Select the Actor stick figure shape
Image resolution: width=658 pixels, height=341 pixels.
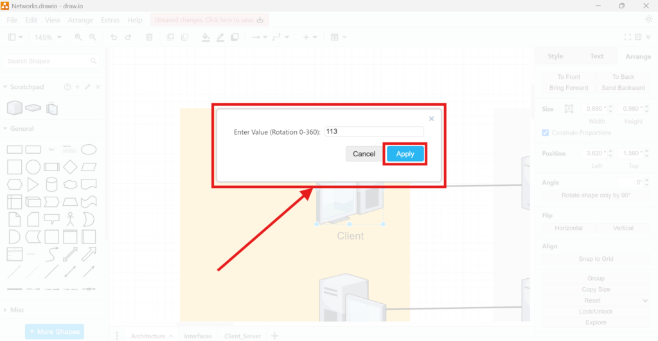click(70, 219)
